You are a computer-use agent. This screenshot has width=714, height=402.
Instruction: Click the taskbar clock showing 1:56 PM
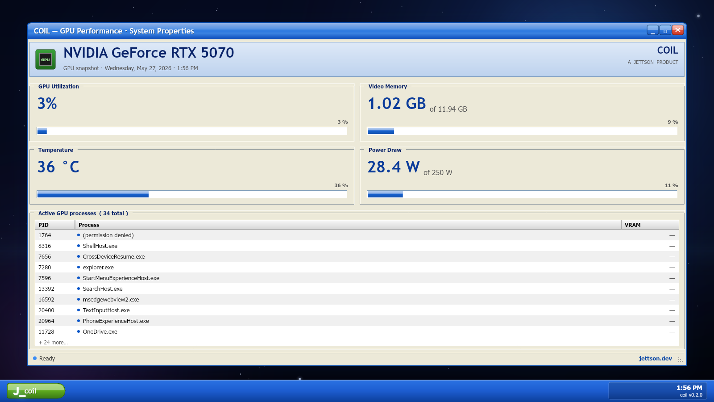click(689, 388)
